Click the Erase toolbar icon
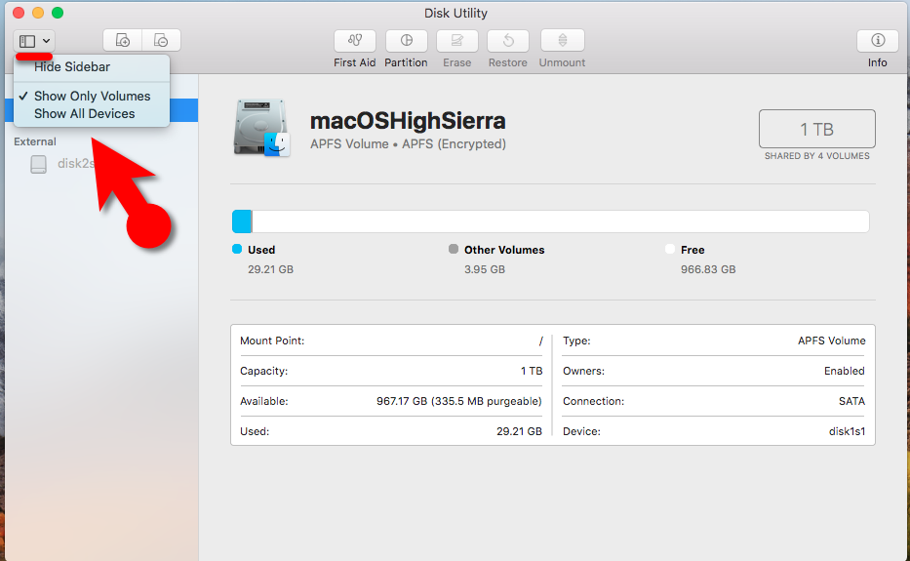 coord(457,41)
